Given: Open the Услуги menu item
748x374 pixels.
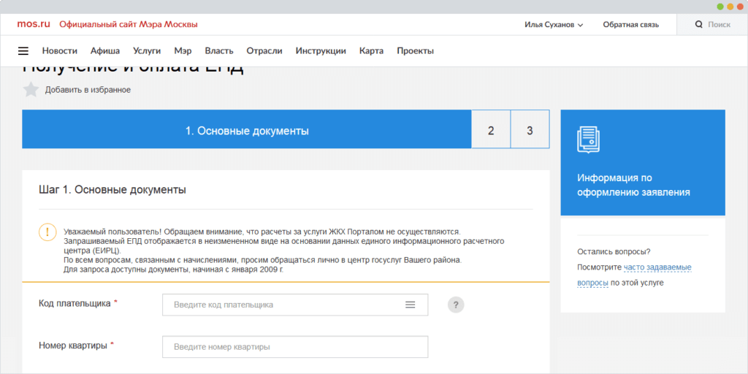Looking at the screenshot, I should (x=147, y=51).
